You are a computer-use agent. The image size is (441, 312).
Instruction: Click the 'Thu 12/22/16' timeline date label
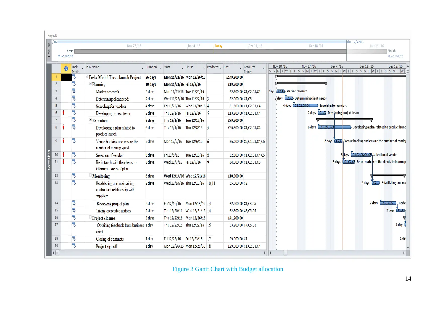pyautogui.click(x=356, y=42)
